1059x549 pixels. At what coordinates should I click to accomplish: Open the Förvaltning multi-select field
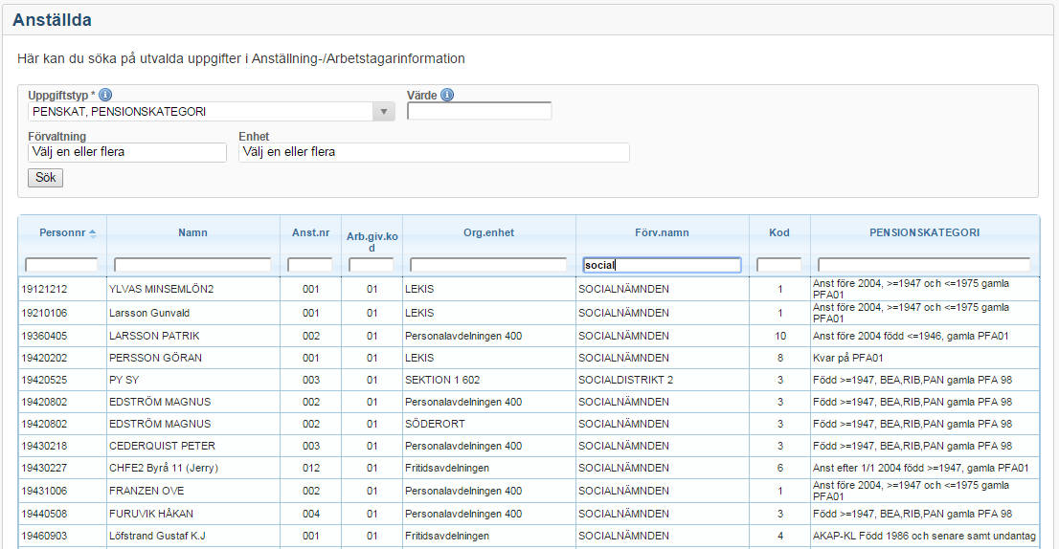coord(127,152)
